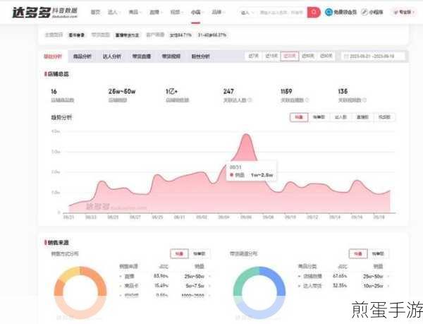This screenshot has height=324, width=423.
Task: Show 销售额 in the trend chart
Action: 319,117
